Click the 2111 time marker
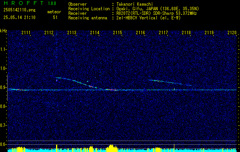Screen dimensions: 240x152 click(26, 33)
